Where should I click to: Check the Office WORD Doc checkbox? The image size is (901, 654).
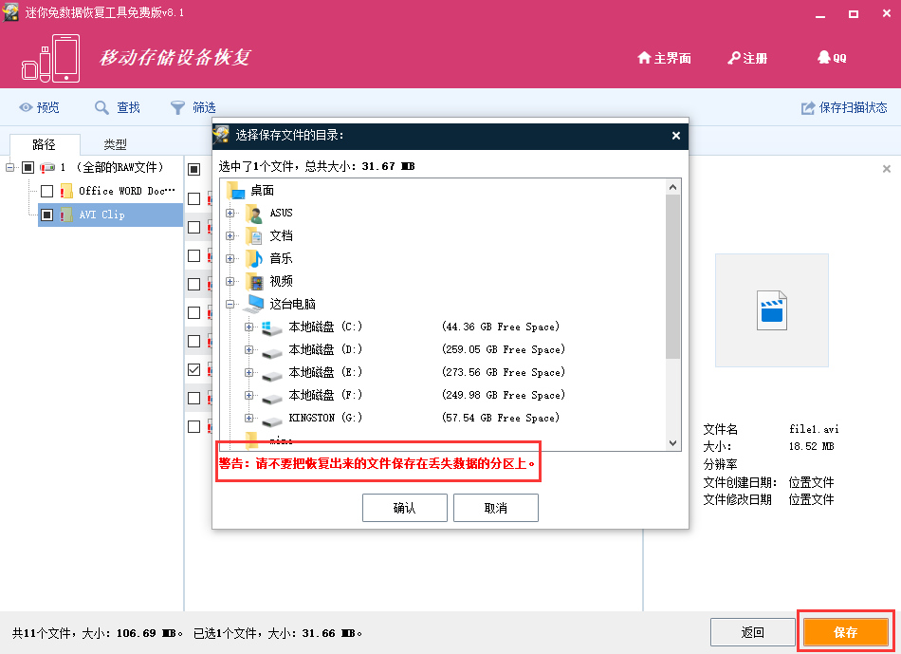(x=47, y=191)
